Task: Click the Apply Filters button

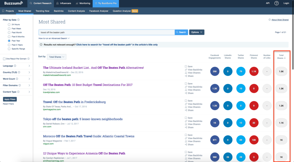Action: coord(10,99)
